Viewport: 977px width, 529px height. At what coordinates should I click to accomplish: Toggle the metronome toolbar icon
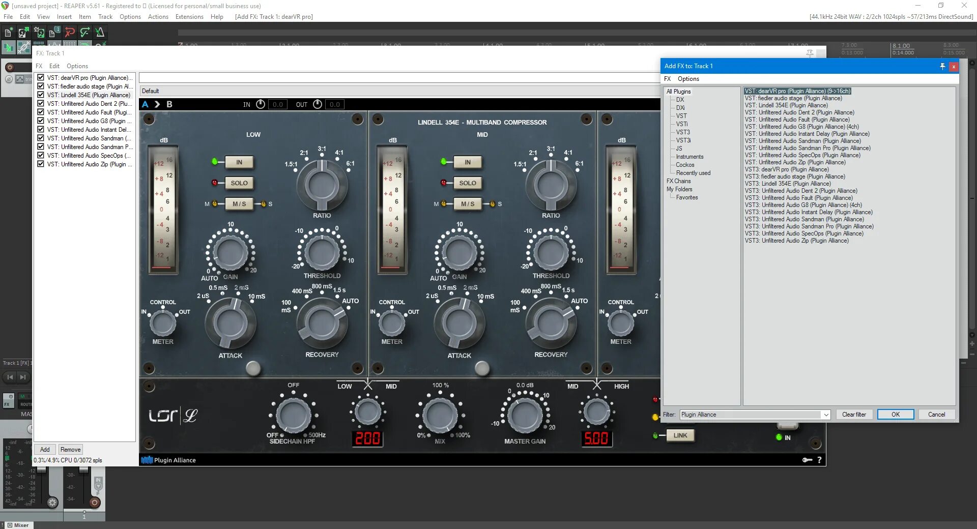click(100, 33)
